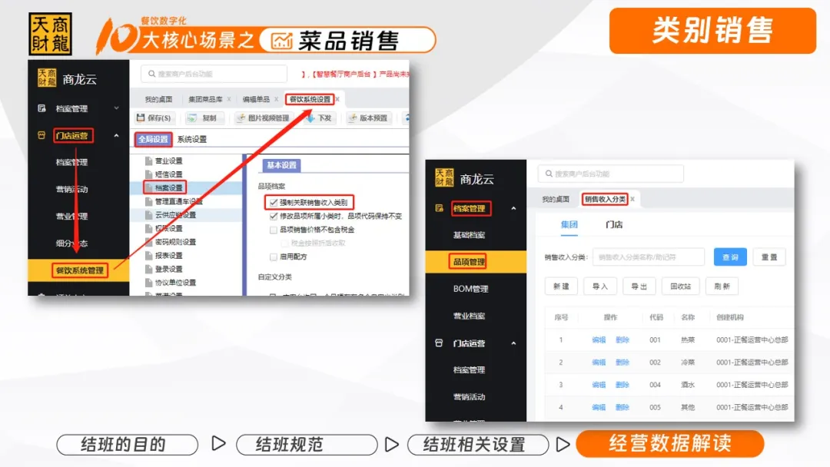The image size is (830, 467).
Task: Open the 回收站 button
Action: 681,286
